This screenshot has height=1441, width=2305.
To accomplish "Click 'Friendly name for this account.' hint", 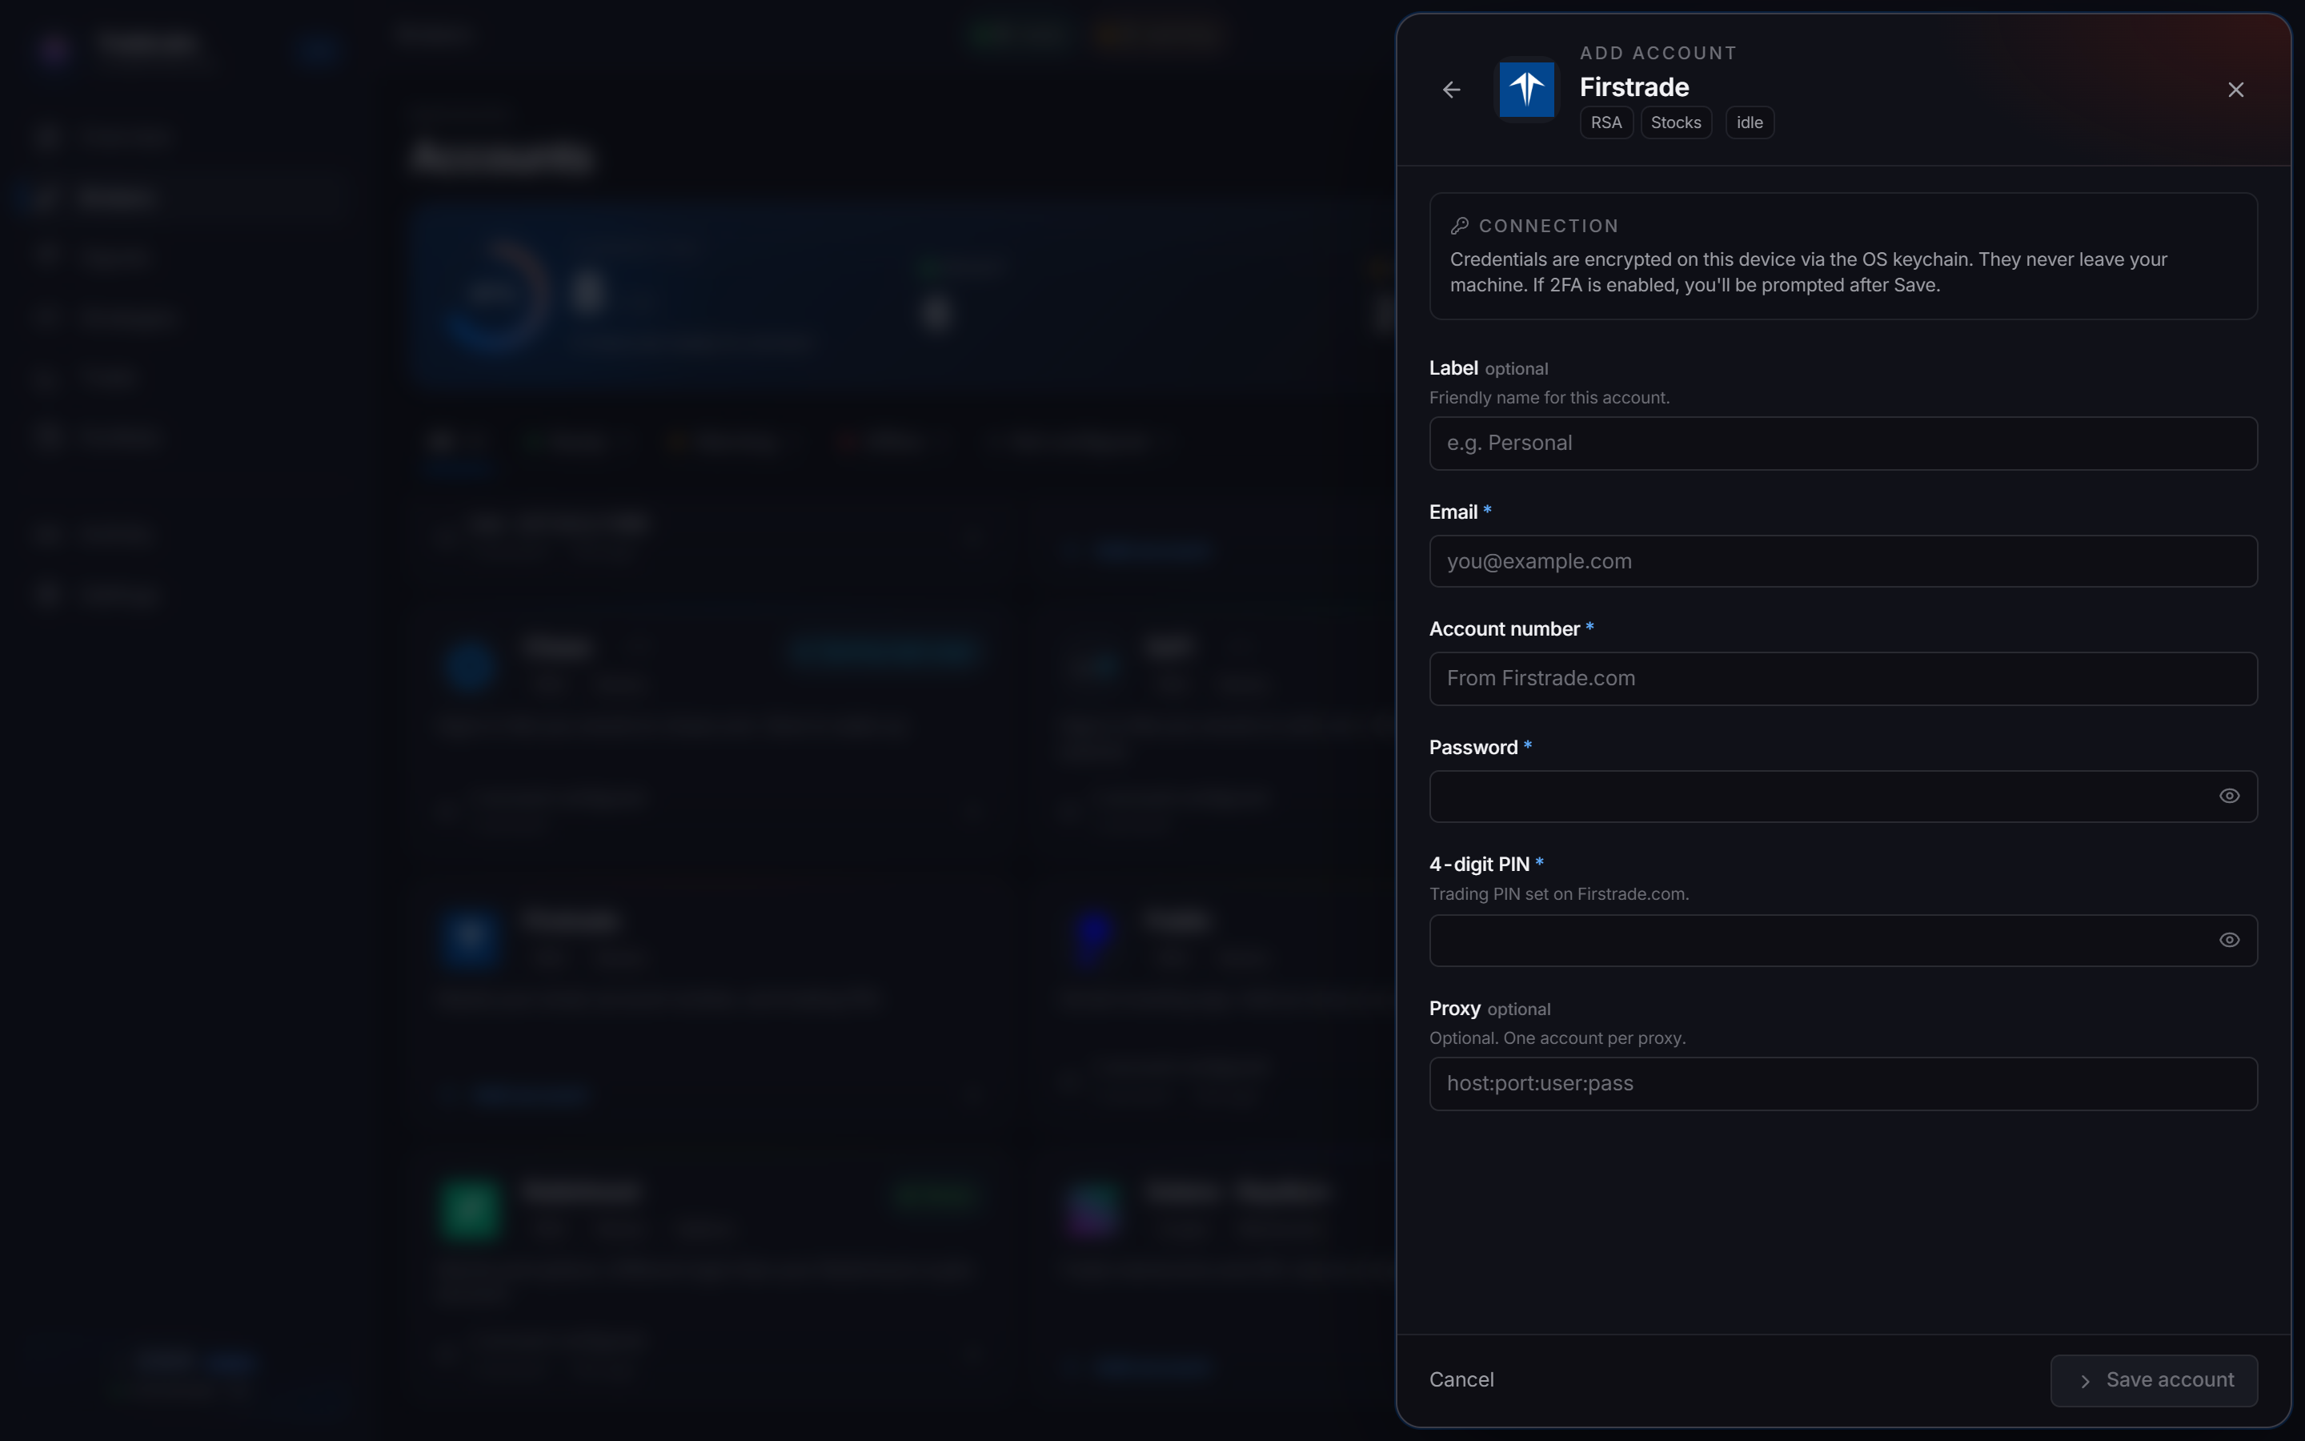I will 1549,399.
